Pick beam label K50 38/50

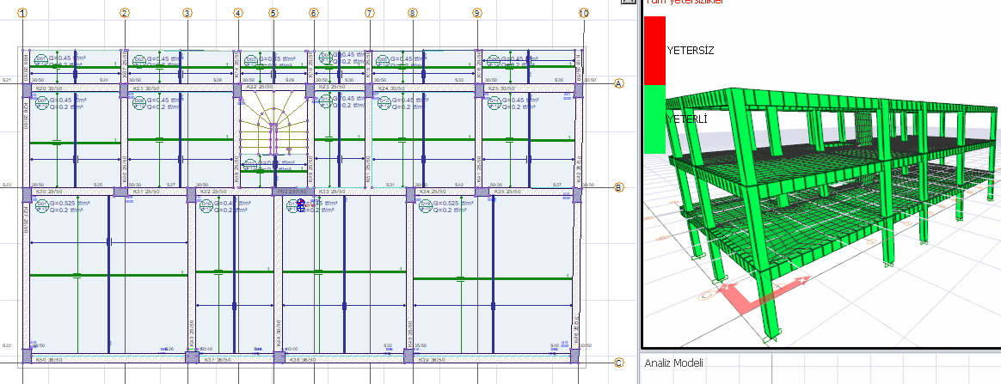click(49, 361)
